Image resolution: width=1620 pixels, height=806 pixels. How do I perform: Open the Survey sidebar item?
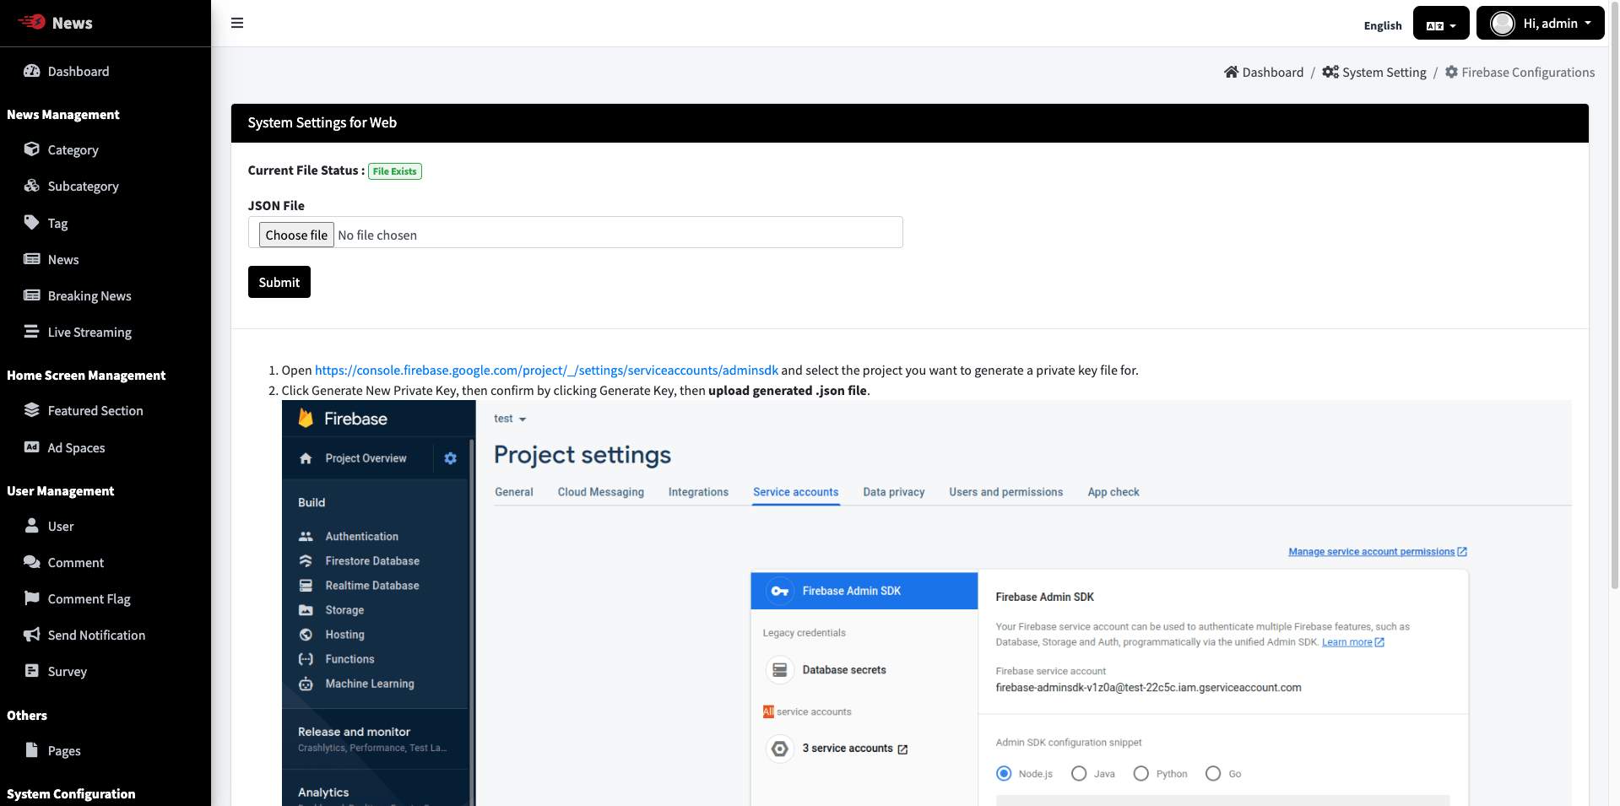click(x=68, y=672)
